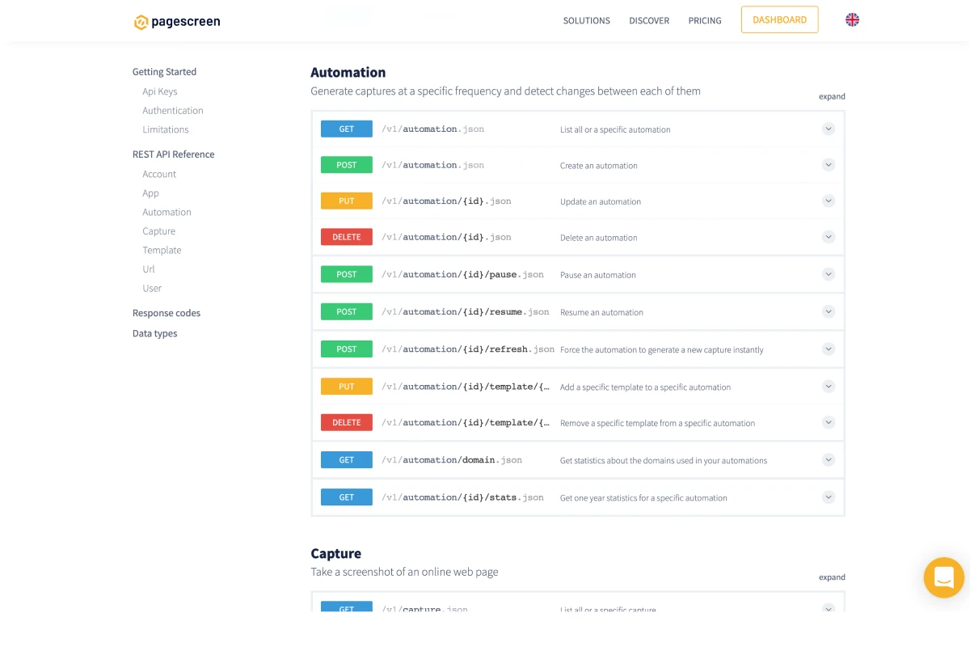Click the GET badge for automation/domain.json
This screenshot has height=647, width=970.
(346, 460)
